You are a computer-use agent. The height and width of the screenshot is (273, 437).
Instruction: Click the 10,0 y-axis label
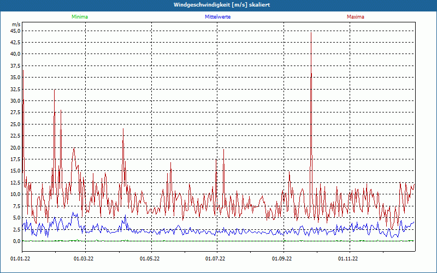(15, 194)
